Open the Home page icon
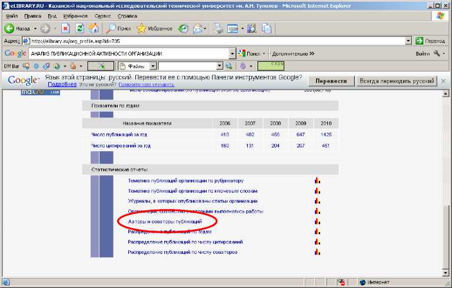 pos(94,29)
